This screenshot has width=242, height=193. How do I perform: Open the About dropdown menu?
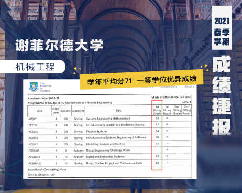coord(189,87)
